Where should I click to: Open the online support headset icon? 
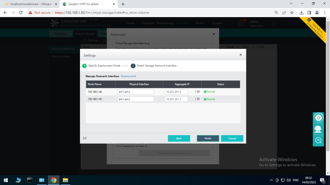point(318,129)
